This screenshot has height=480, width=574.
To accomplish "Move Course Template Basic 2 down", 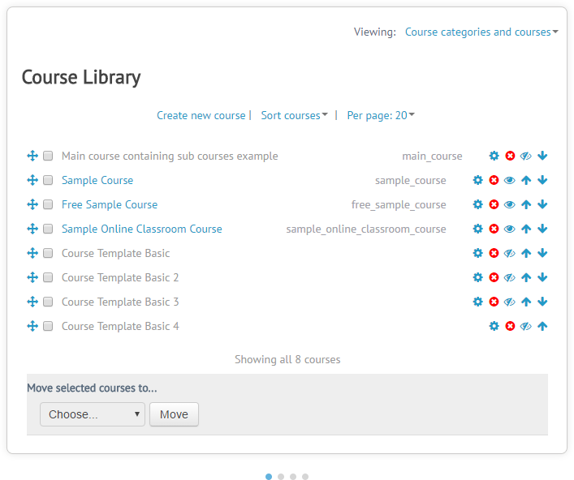I will [x=542, y=277].
